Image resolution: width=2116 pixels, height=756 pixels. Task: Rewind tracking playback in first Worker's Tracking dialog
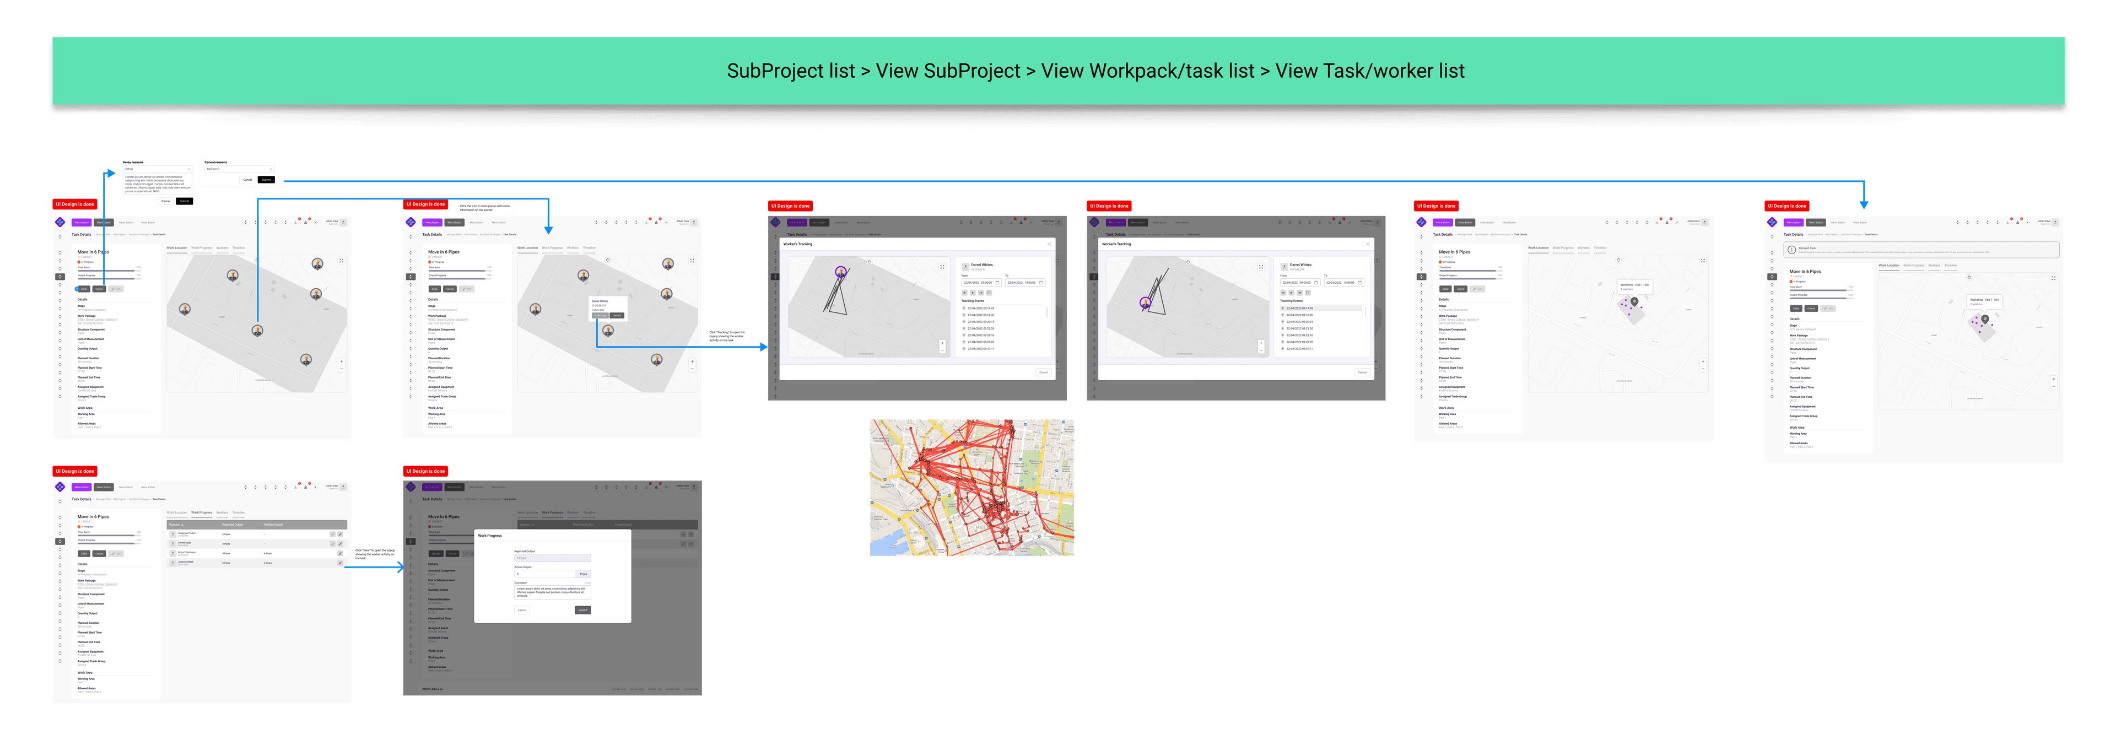964,293
